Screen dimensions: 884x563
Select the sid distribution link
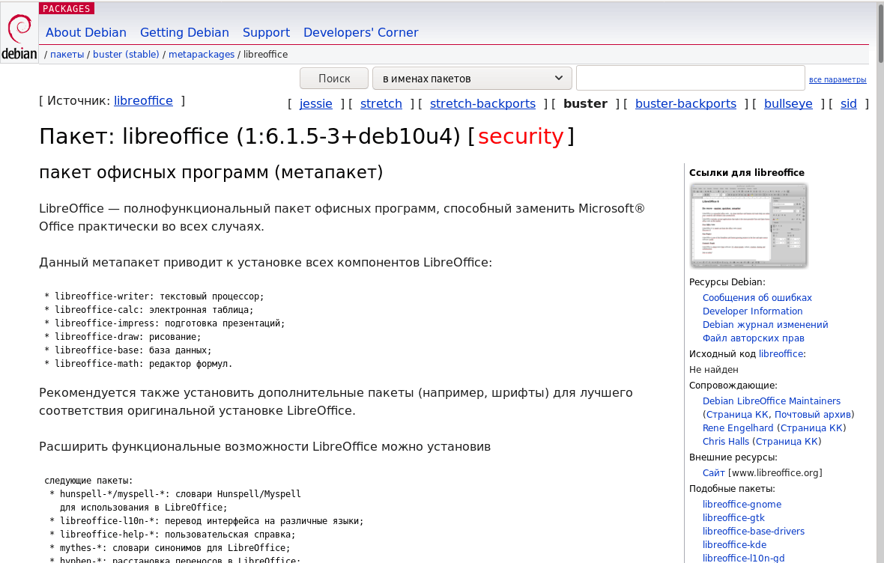[x=848, y=103]
